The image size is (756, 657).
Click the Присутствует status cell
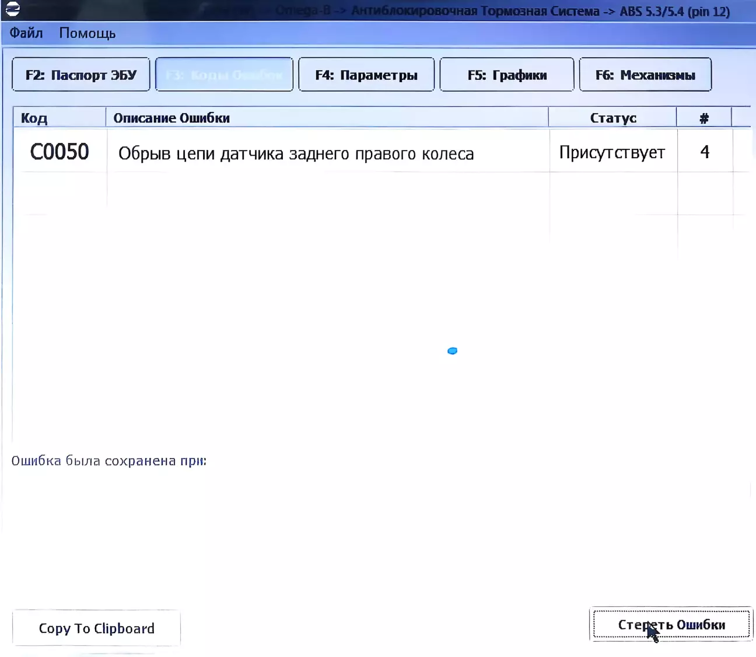(x=612, y=152)
